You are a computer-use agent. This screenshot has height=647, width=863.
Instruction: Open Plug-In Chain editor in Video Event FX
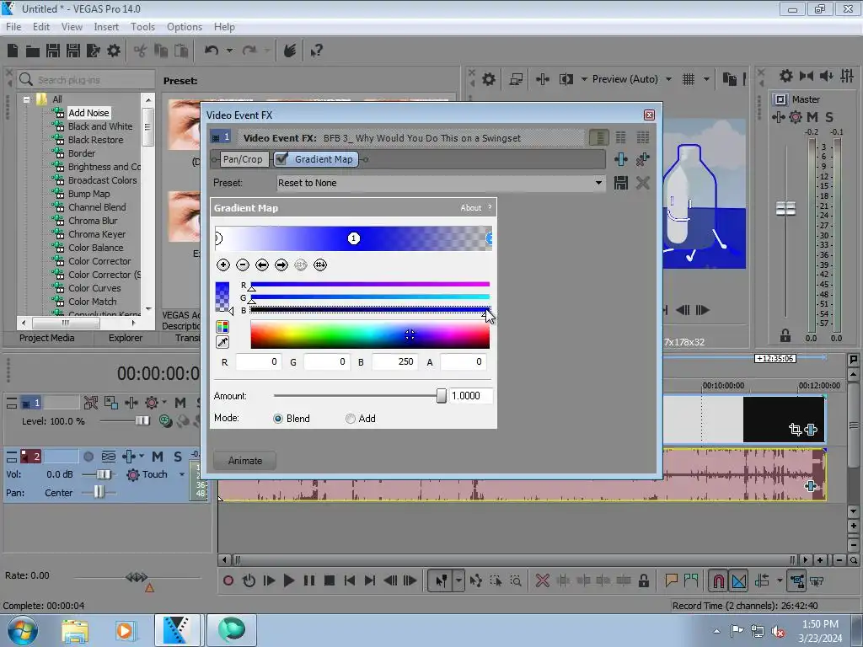(621, 159)
